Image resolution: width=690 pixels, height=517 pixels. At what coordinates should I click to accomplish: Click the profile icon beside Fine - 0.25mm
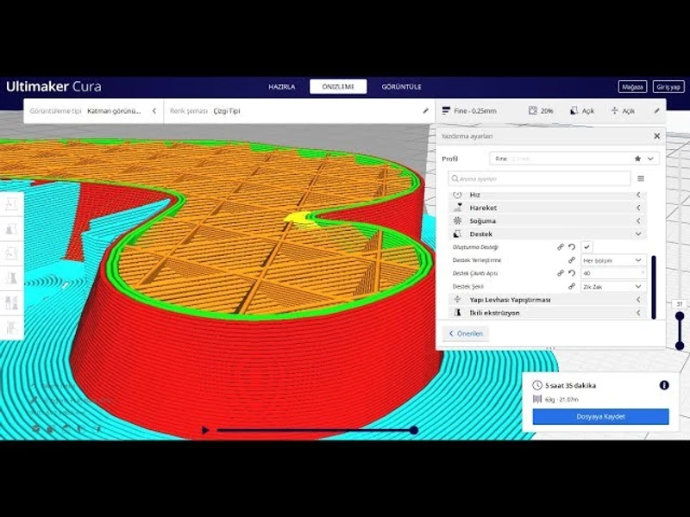click(446, 110)
